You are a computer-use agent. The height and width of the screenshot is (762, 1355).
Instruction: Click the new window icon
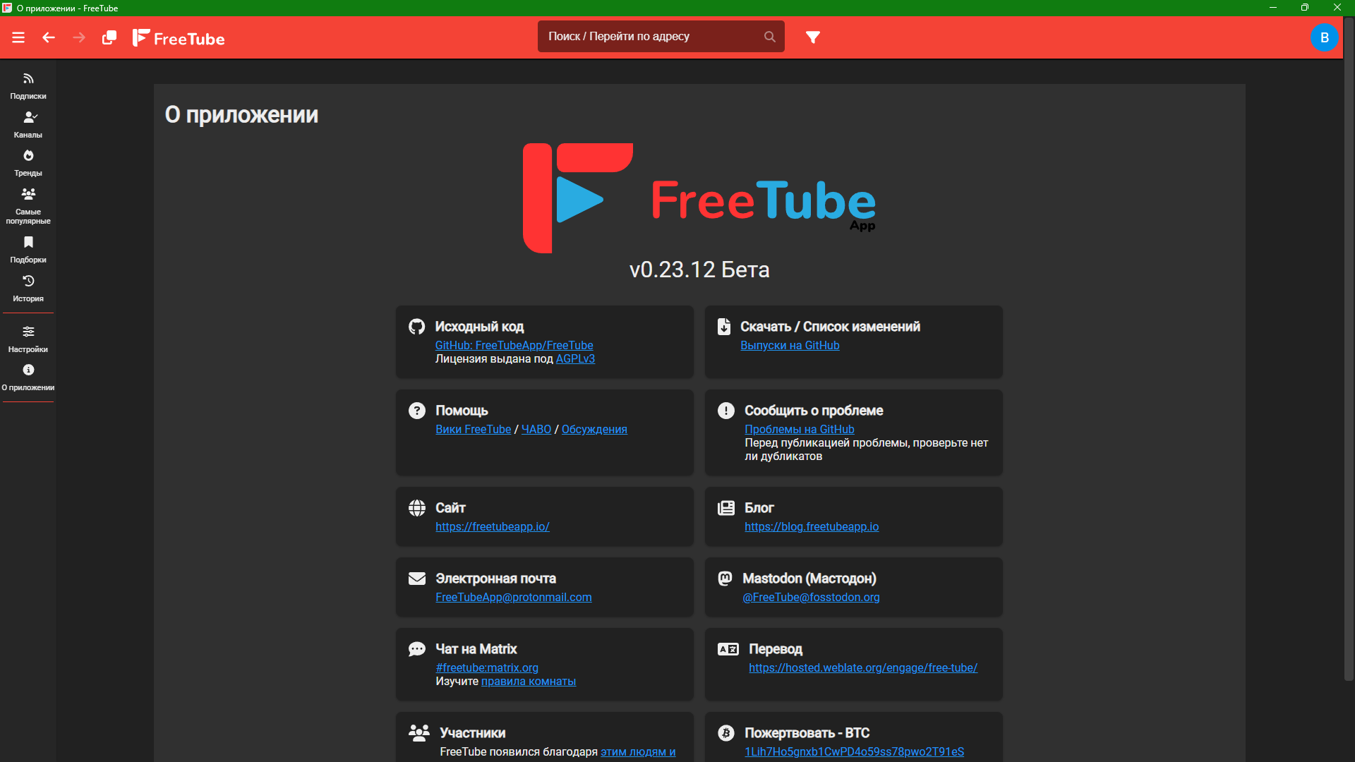[x=109, y=37]
